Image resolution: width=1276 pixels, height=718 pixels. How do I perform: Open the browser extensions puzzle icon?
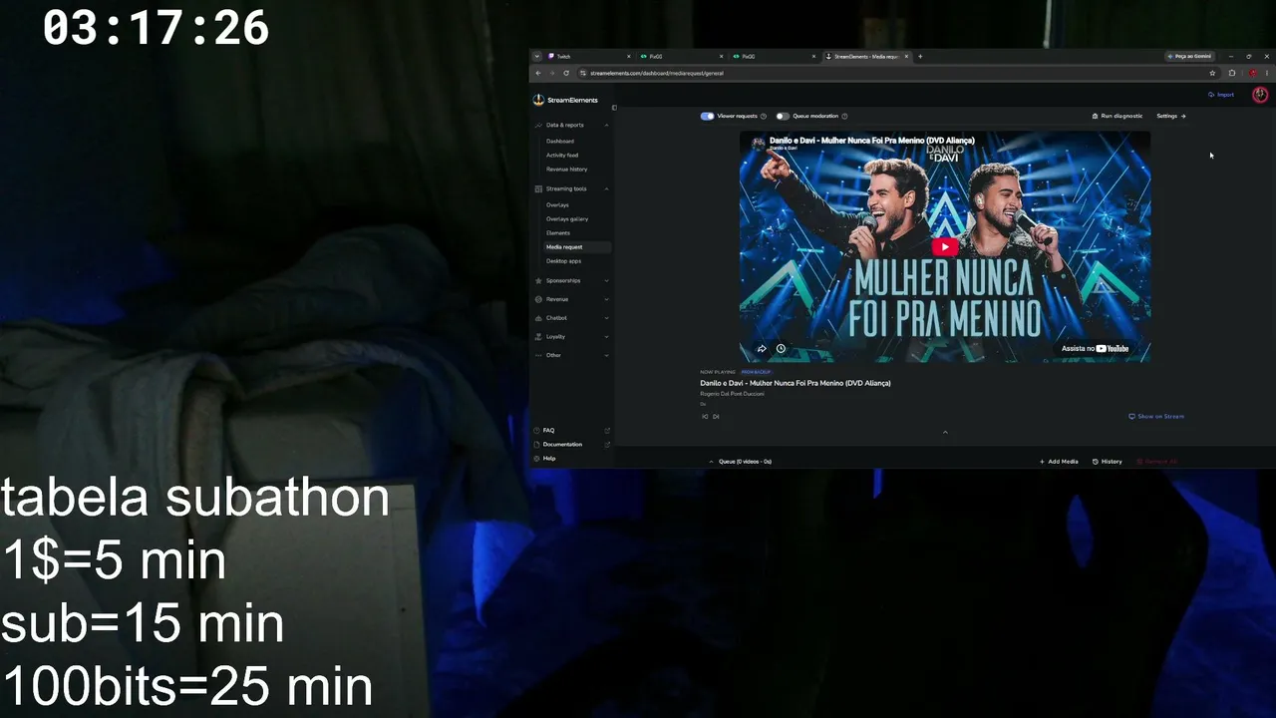click(x=1232, y=73)
